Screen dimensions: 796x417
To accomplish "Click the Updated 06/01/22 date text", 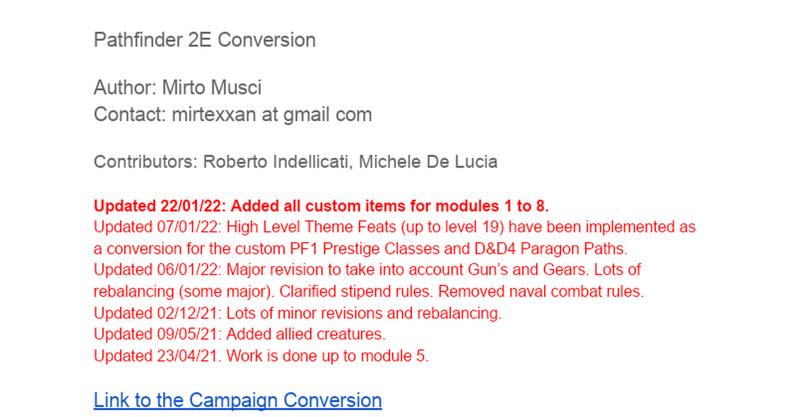I will (x=159, y=270).
